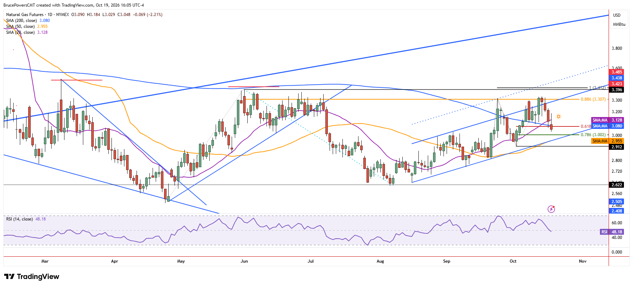Click the blue 2.408 price label

pyautogui.click(x=617, y=211)
